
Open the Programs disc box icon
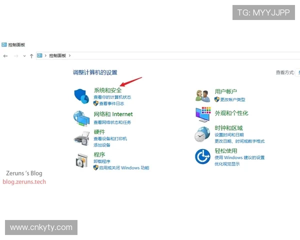tap(82, 161)
